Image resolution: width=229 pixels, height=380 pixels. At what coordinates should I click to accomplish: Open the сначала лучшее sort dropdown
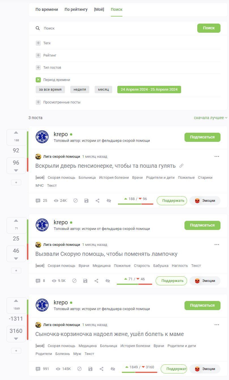coord(211,118)
